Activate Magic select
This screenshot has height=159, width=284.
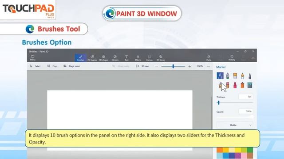point(72,66)
